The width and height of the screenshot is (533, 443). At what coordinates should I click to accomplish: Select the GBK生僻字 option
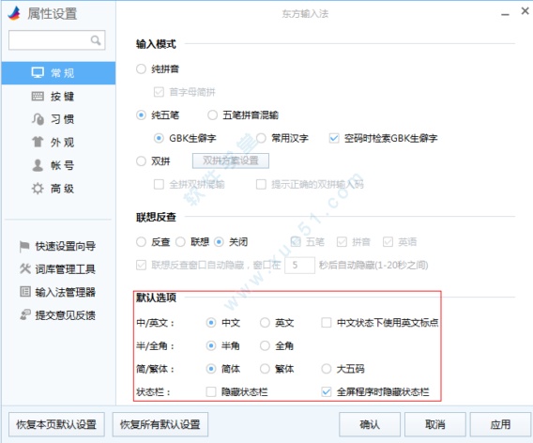(159, 138)
